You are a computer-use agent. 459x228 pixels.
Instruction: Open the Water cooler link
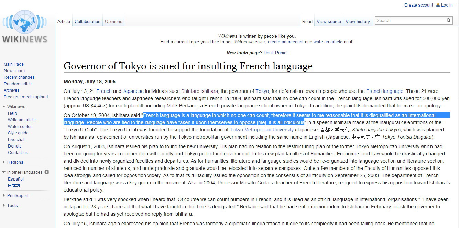20,127
